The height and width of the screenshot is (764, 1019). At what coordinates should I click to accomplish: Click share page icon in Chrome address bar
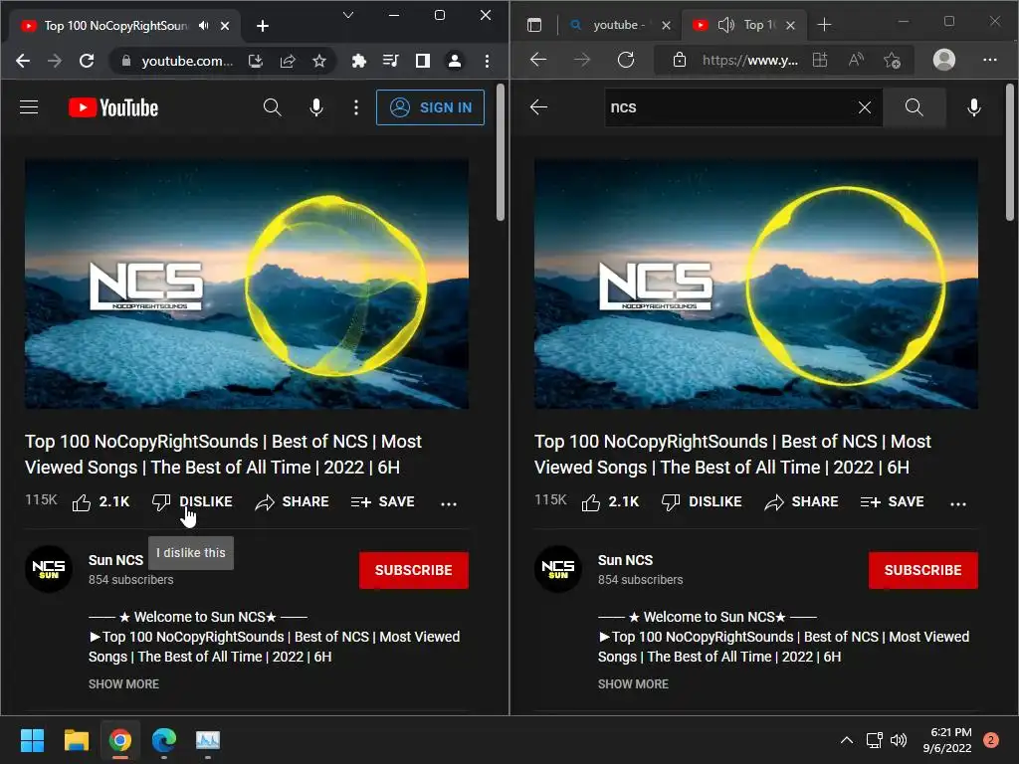tap(288, 61)
